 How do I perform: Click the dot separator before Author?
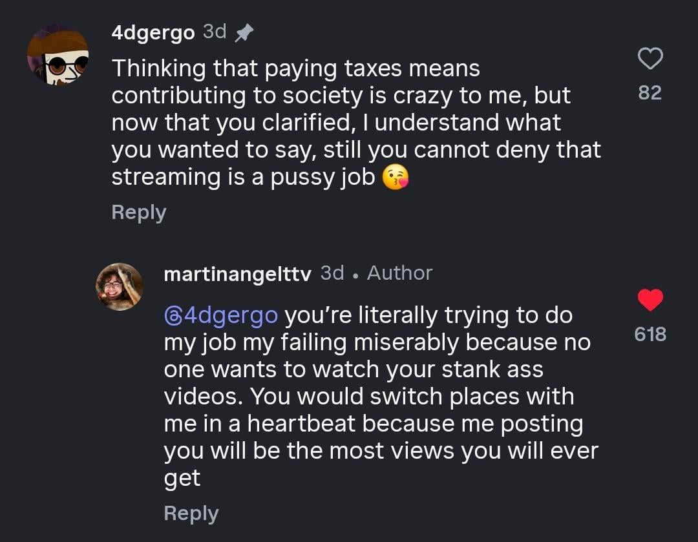tap(355, 275)
